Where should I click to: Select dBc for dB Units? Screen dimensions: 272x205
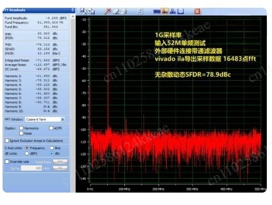click(x=52, y=153)
